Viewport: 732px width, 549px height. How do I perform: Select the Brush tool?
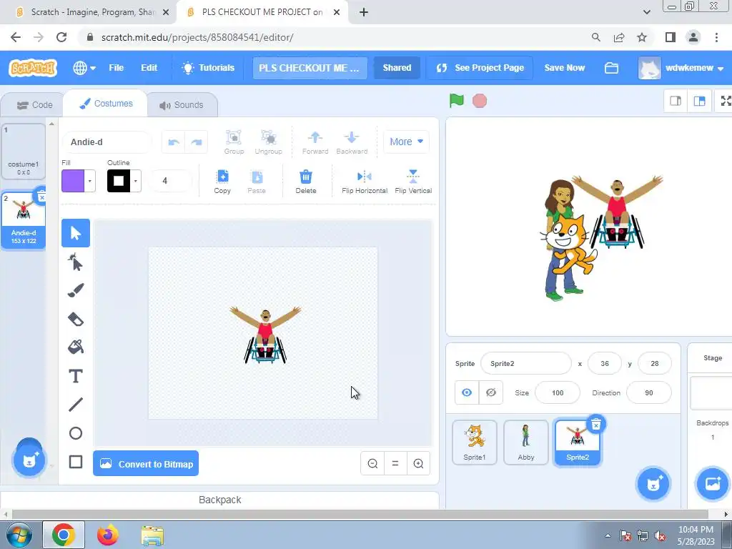pyautogui.click(x=76, y=290)
